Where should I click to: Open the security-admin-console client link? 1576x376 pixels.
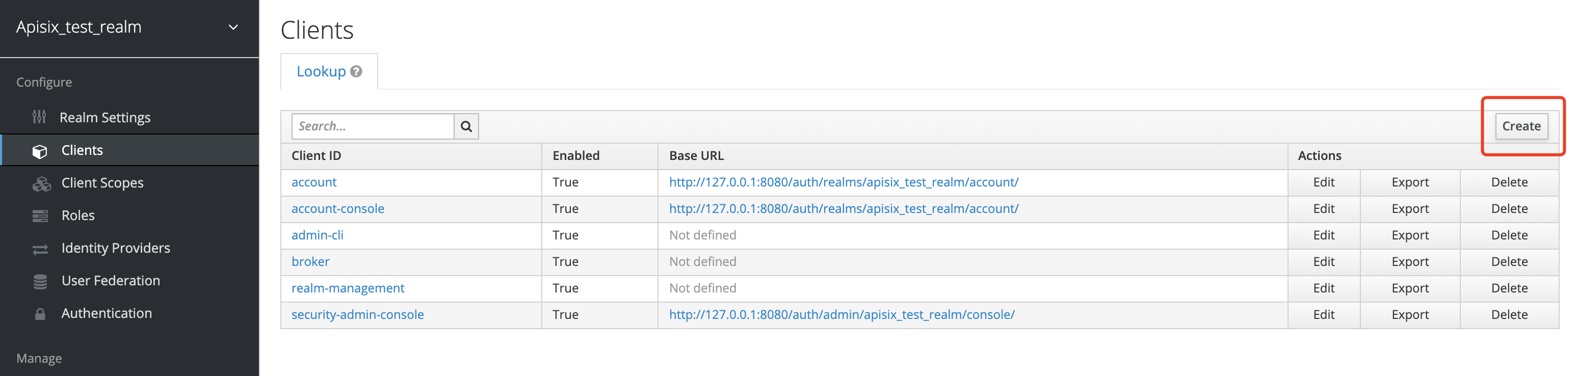click(x=357, y=314)
